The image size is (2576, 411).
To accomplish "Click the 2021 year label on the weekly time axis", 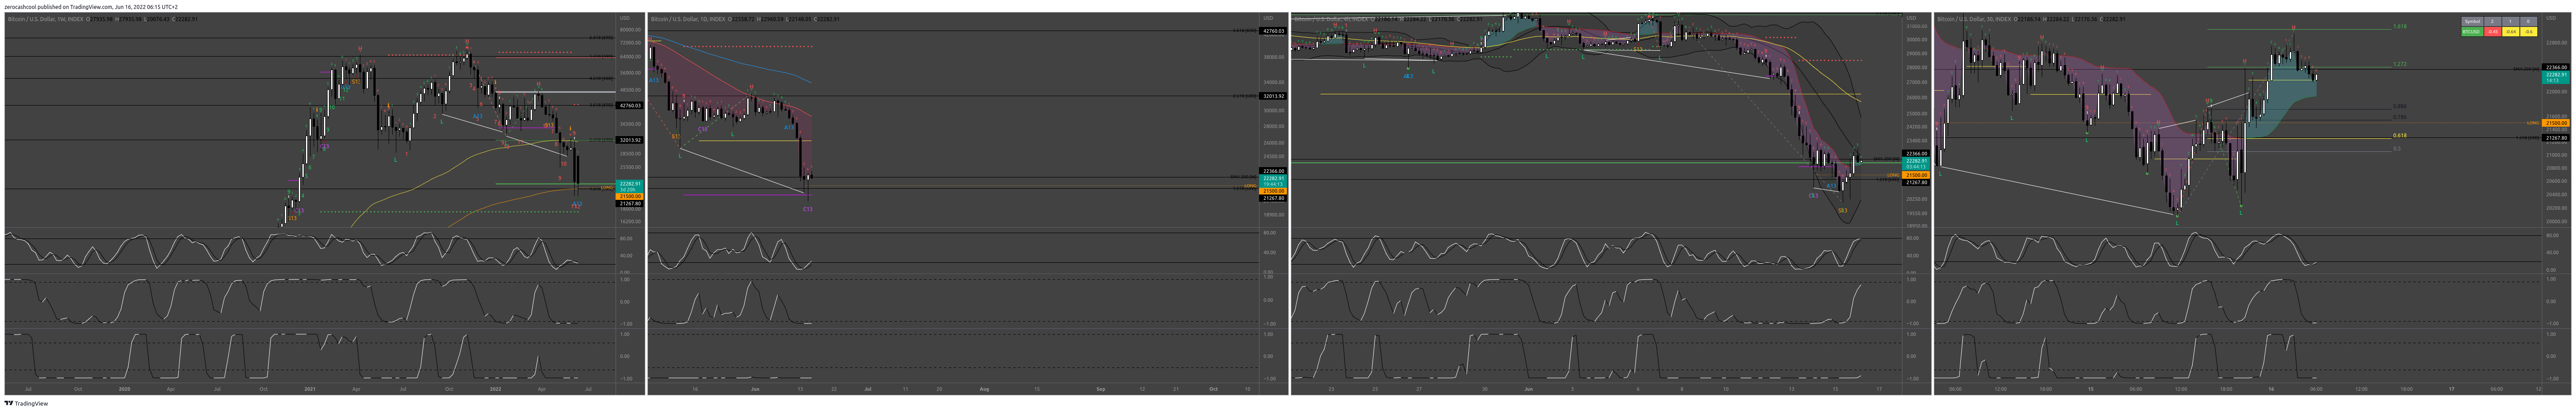I will click(x=310, y=388).
